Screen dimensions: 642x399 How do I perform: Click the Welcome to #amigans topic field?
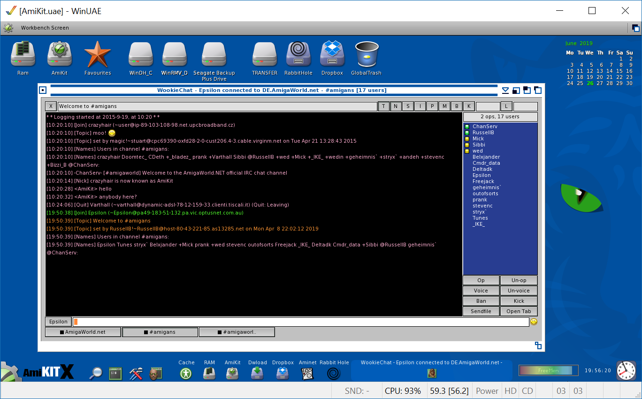pos(217,106)
